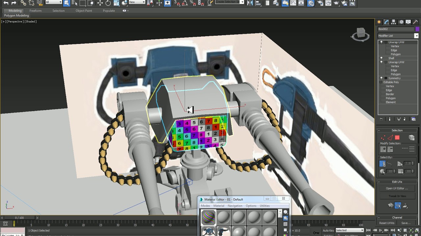The image size is (421, 236).
Task: Toggle Auto Key animation mode
Action: [328, 230]
